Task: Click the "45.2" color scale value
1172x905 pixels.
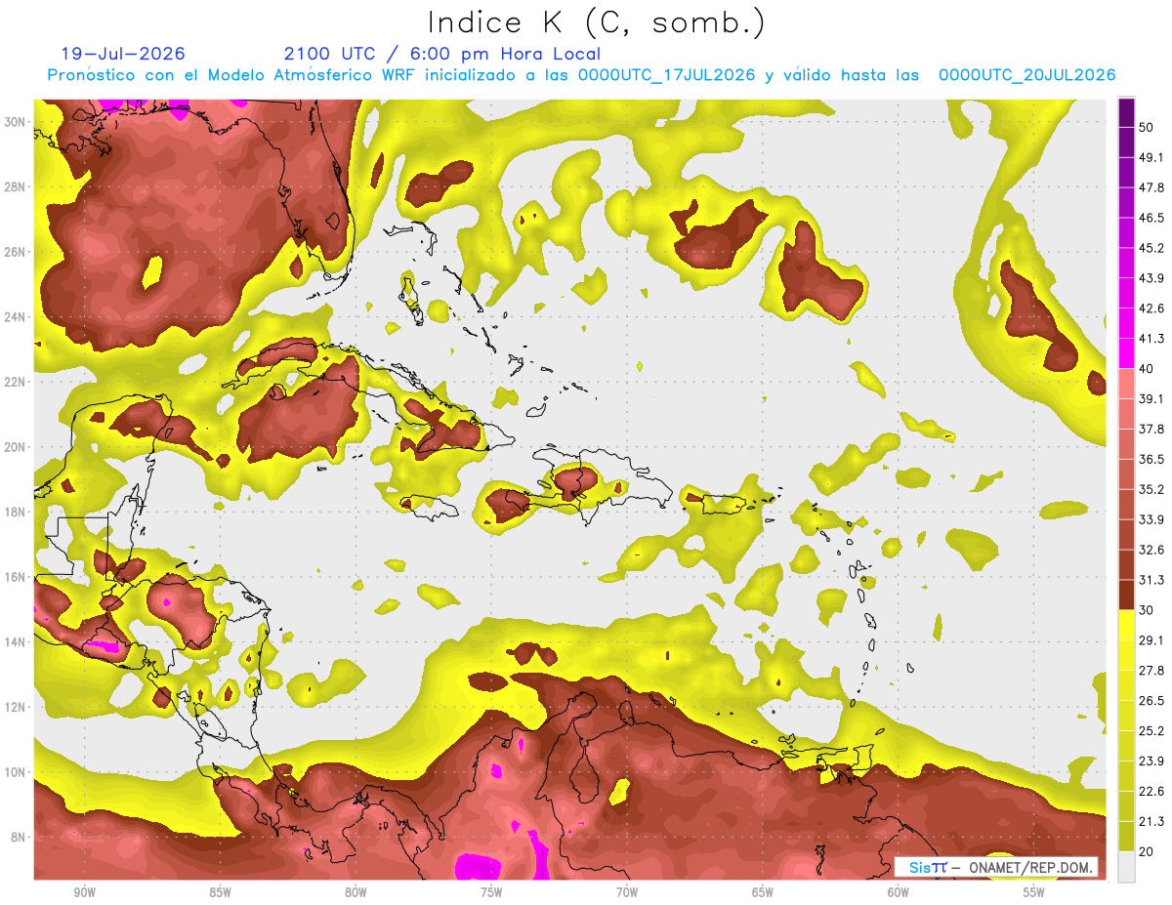Action: [x=1151, y=248]
